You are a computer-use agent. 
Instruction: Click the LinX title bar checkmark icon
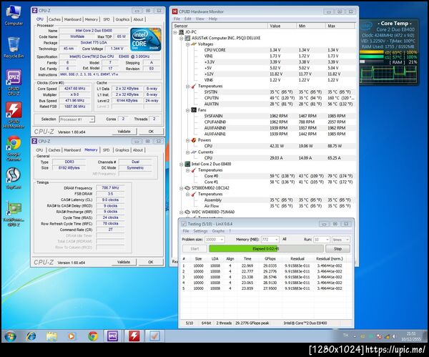184,224
